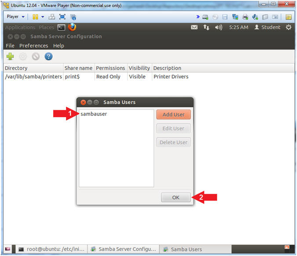
Task: Click the VMware pause virtual machine icon
Action: pyautogui.click(x=35, y=17)
